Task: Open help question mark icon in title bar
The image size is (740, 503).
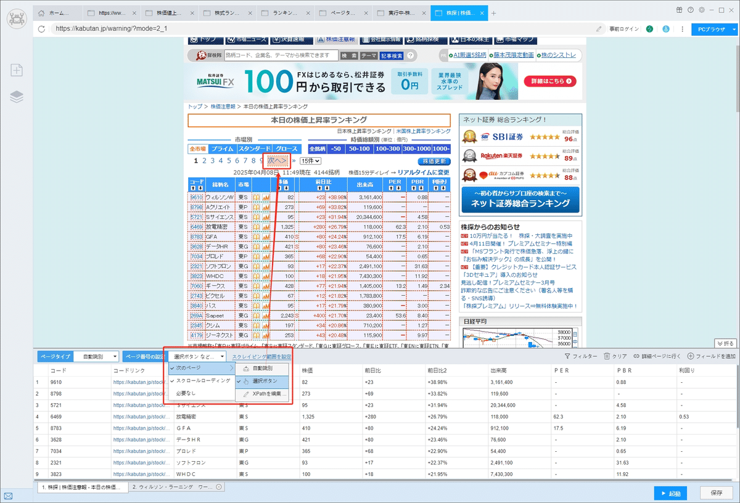Action: point(689,10)
